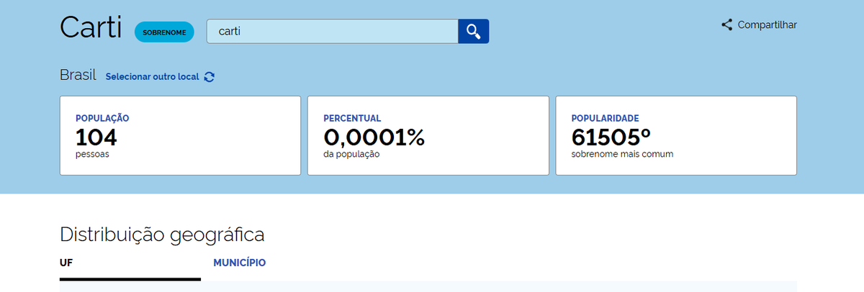Click the magnifying glass search button
Image resolution: width=864 pixels, height=292 pixels.
(x=474, y=31)
